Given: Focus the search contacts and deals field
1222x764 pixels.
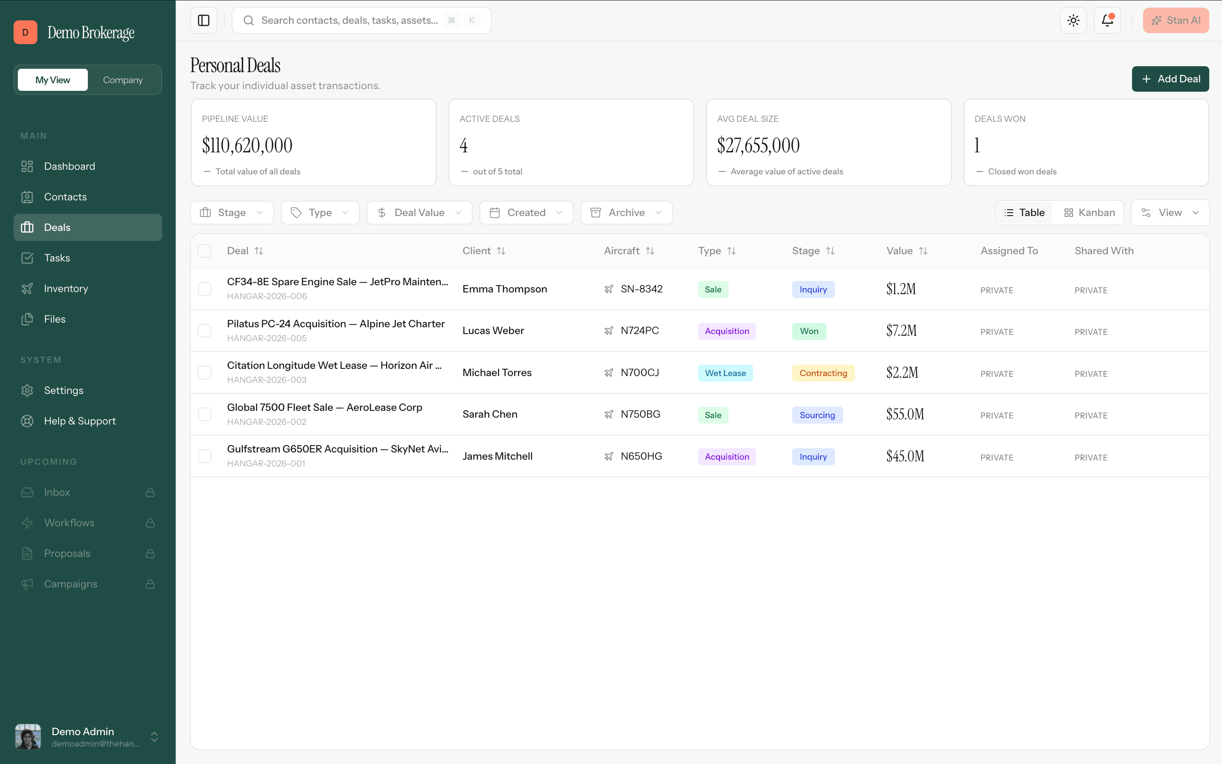Looking at the screenshot, I should [362, 20].
